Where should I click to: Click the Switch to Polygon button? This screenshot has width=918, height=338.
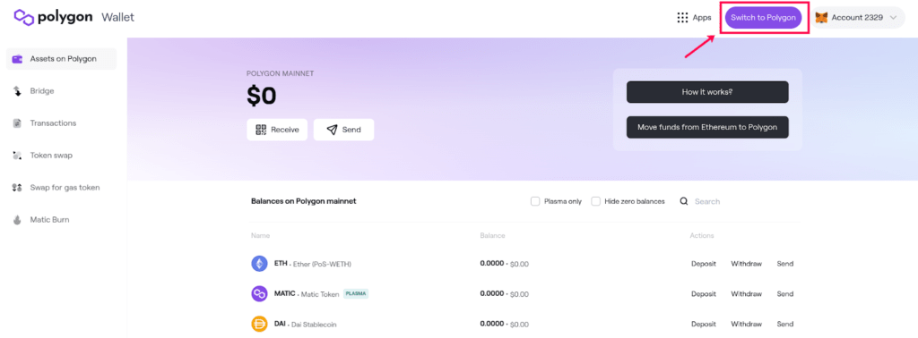tap(763, 18)
